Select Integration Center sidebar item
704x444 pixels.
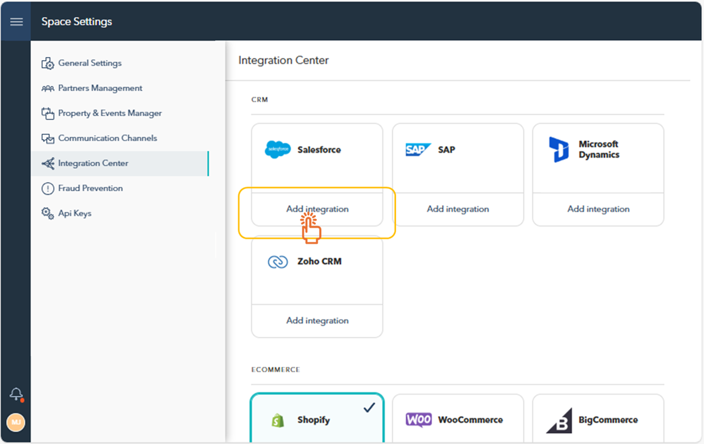(x=120, y=164)
